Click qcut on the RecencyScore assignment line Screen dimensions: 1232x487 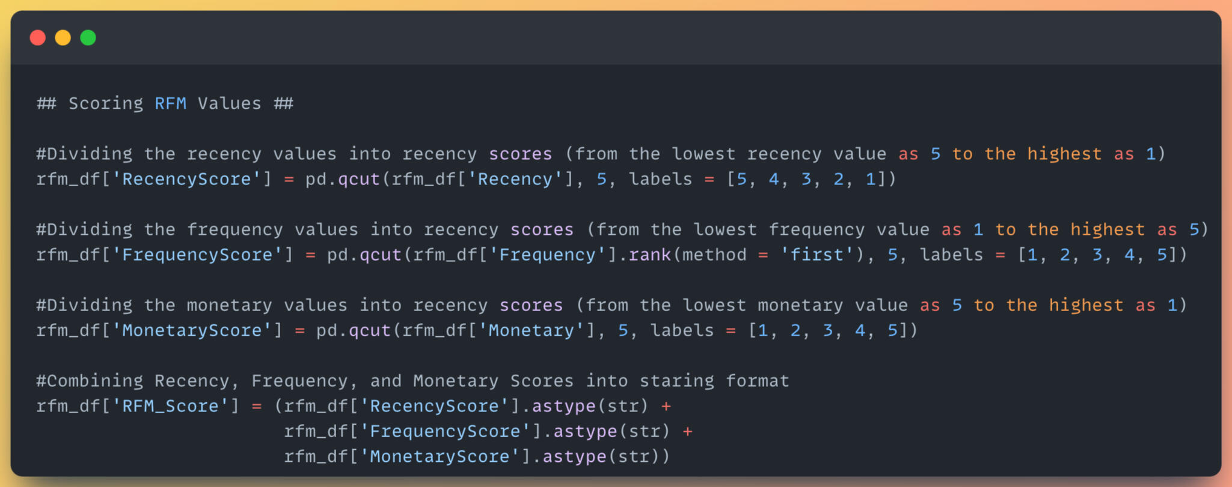click(359, 179)
